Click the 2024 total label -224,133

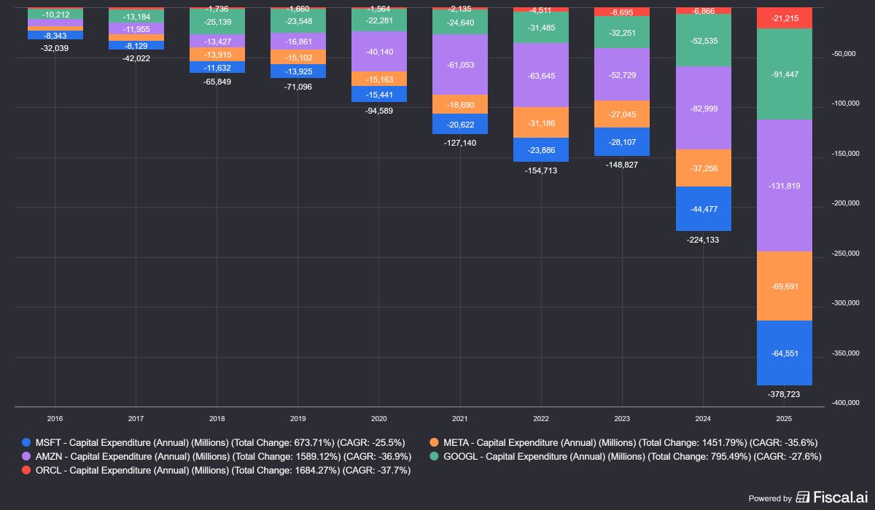coord(704,239)
